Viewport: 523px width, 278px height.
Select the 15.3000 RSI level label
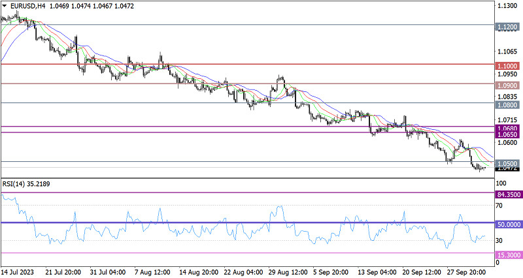[509, 255]
